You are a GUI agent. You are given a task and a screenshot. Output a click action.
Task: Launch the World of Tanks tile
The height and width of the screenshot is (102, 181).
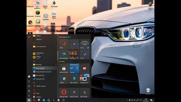click(74, 93)
